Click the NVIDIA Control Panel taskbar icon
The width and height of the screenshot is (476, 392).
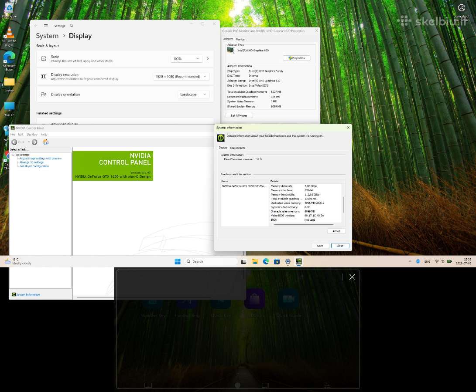click(299, 261)
